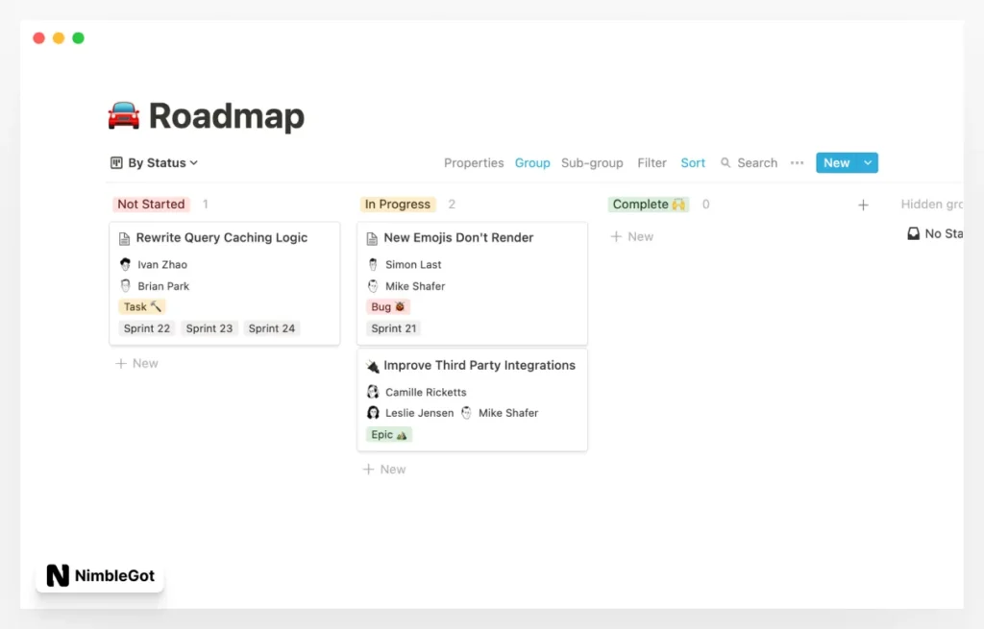Click the wrench icon on Improve Third Party Integrations
984x629 pixels.
coord(373,365)
